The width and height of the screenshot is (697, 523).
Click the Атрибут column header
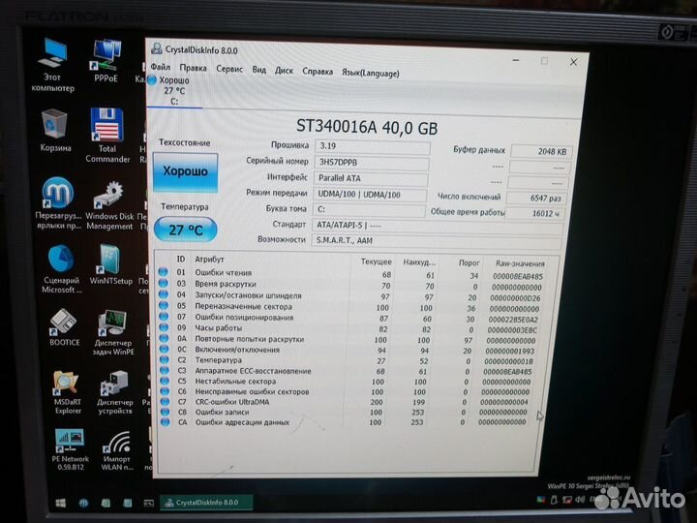[x=209, y=260]
